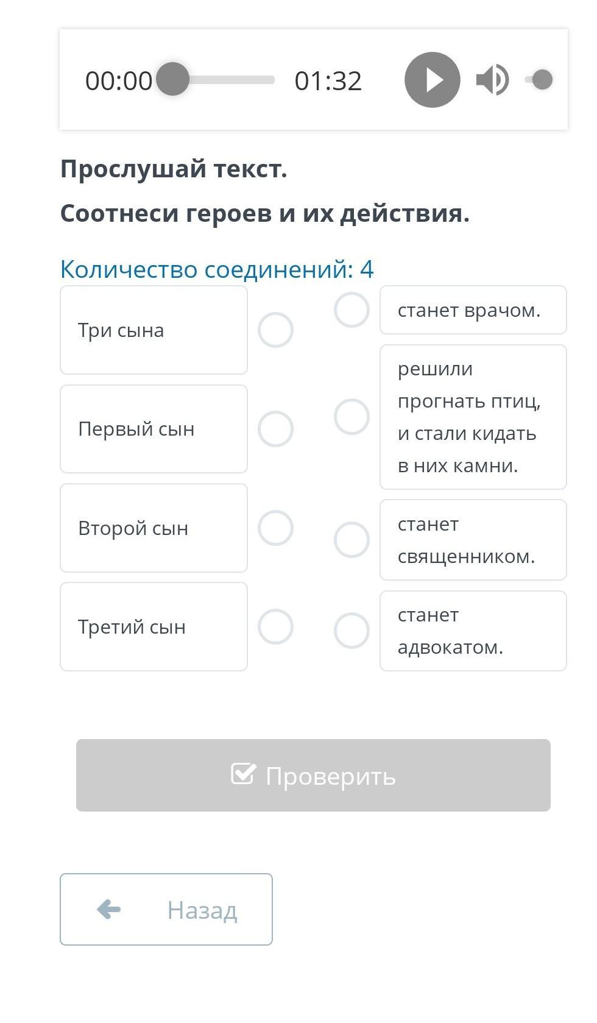Click the Первый сын card

(154, 429)
